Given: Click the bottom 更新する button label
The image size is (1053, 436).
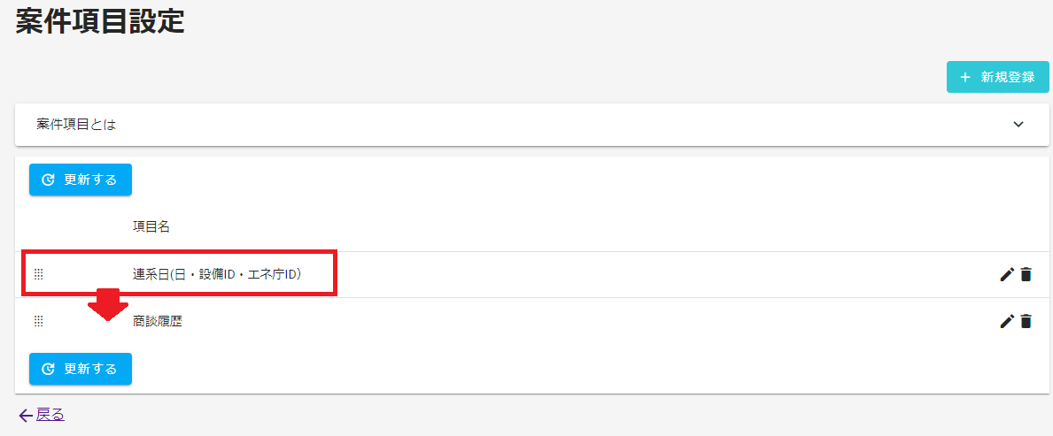Looking at the screenshot, I should click(90, 369).
